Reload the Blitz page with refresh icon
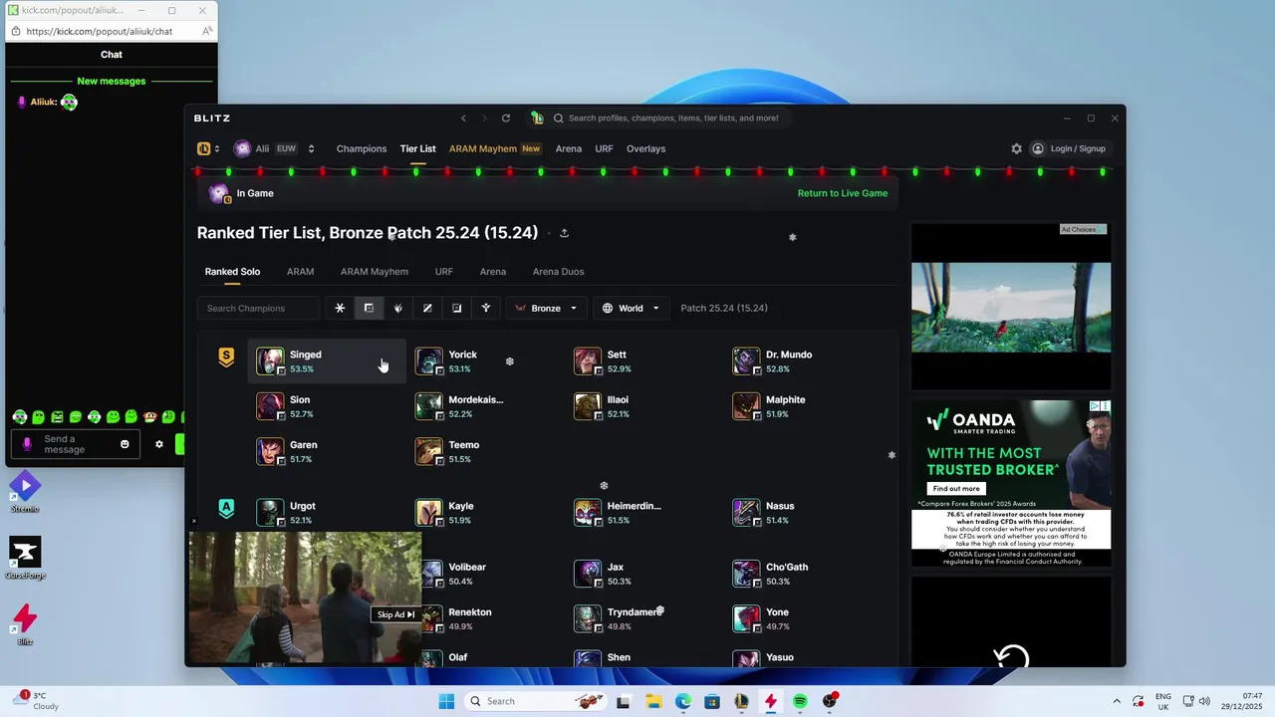Screen dimensions: 1275x717 click(x=506, y=118)
